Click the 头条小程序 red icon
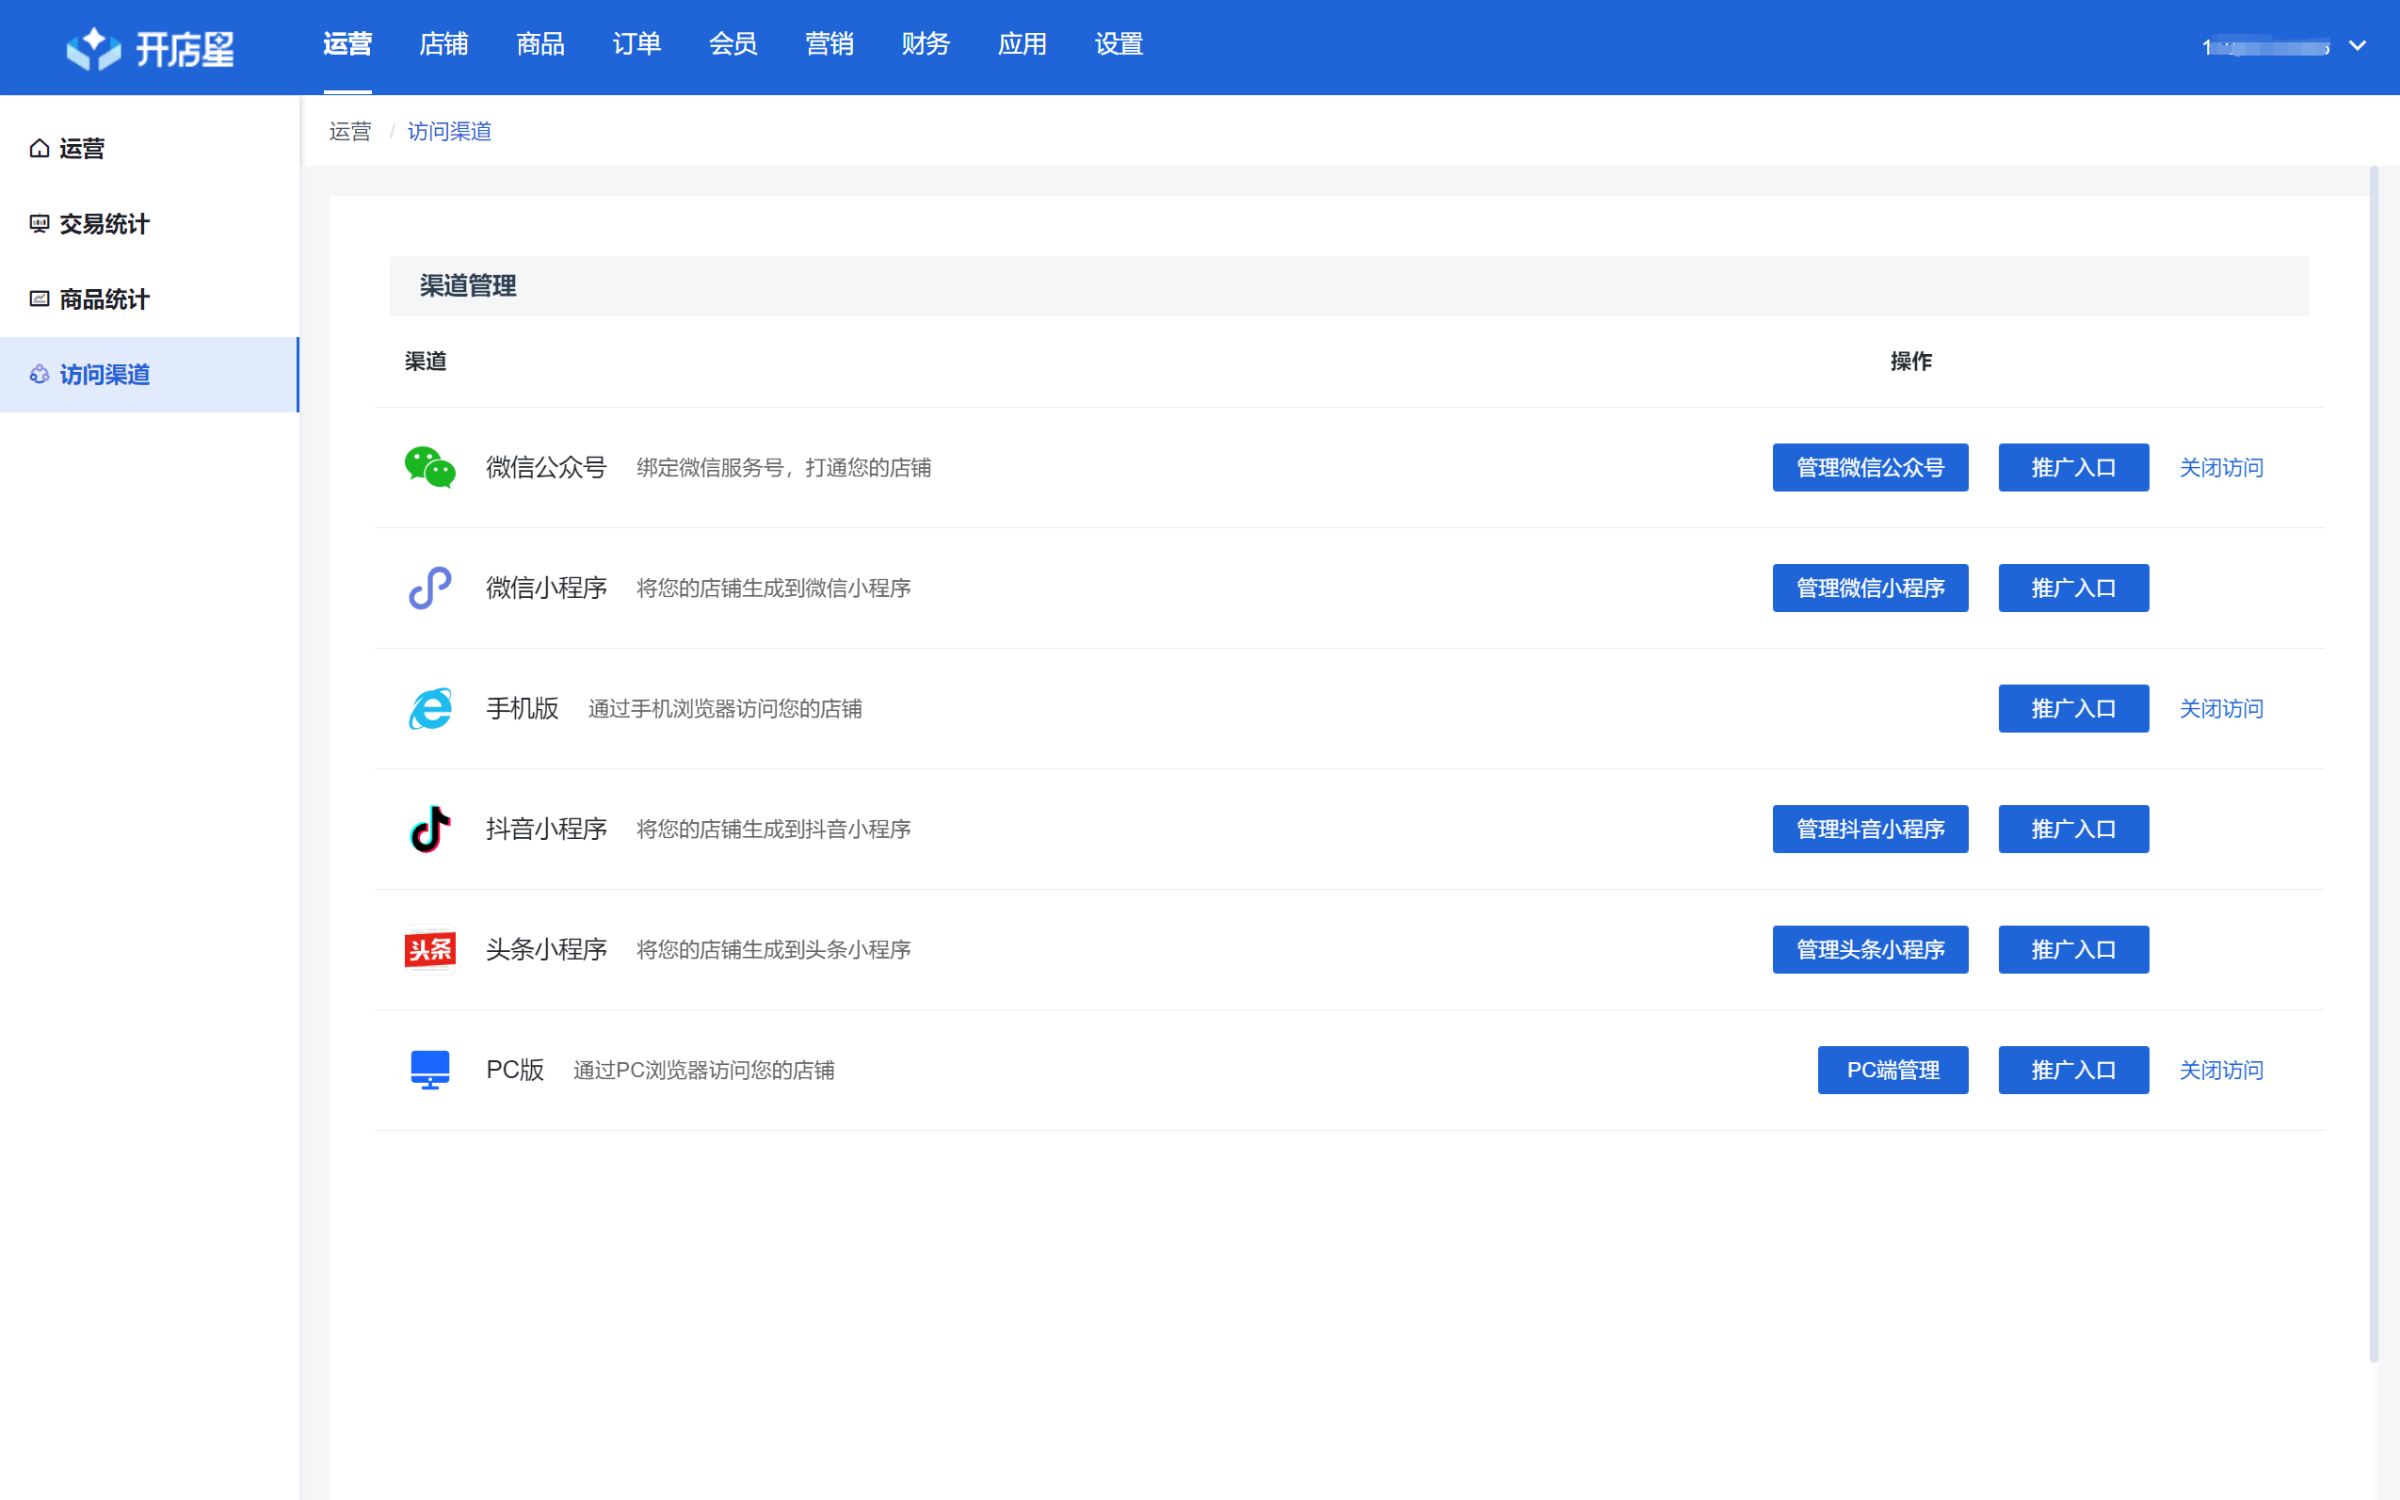 coord(429,949)
